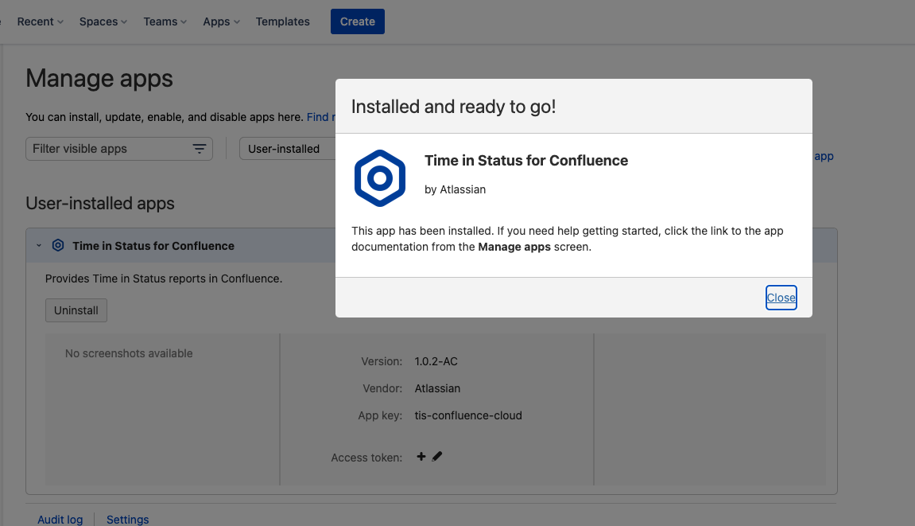Open the Spaces dropdown menu
This screenshot has height=526, width=915.
pos(103,21)
